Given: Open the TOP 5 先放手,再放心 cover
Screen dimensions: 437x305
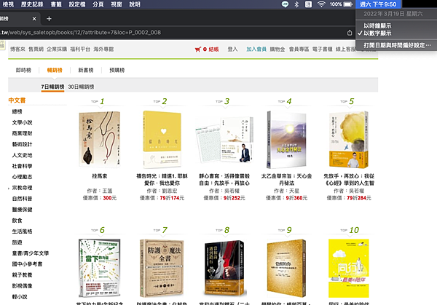Looking at the screenshot, I should (x=349, y=139).
